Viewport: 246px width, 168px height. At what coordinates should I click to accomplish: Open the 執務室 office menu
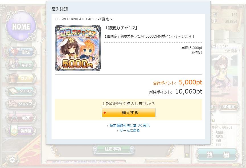[21, 130]
